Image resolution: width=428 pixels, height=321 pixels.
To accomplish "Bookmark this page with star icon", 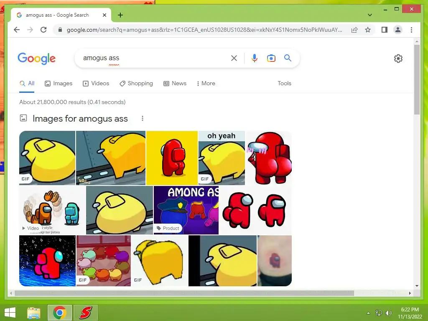I will [368, 30].
